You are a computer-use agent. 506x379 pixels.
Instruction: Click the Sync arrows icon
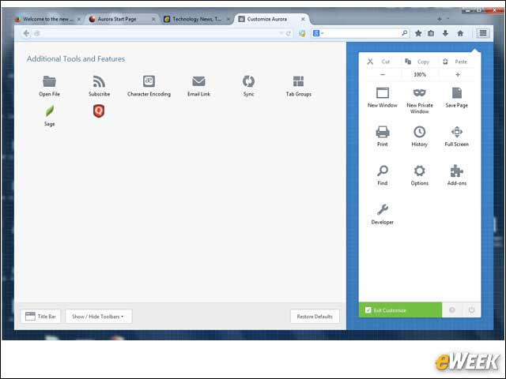coord(248,81)
